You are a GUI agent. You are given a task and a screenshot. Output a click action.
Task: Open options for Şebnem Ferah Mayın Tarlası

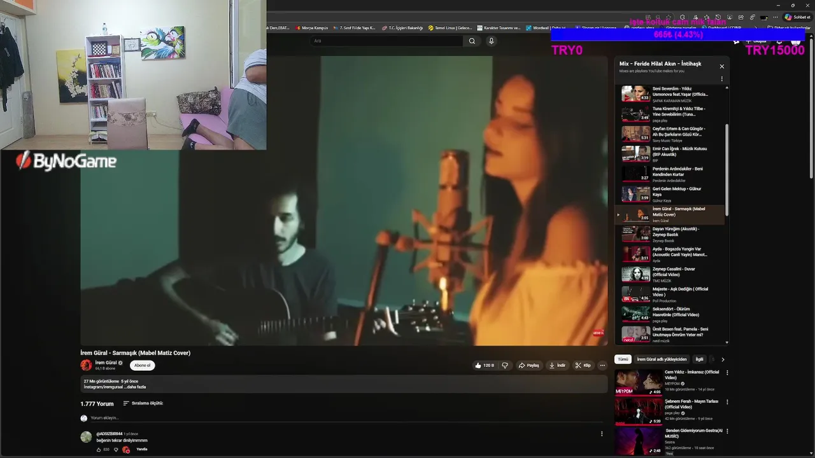coord(727,402)
